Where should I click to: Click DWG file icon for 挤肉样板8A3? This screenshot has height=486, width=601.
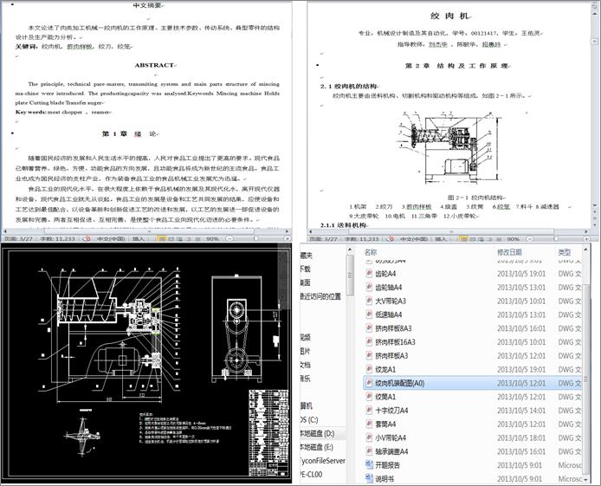click(x=369, y=328)
